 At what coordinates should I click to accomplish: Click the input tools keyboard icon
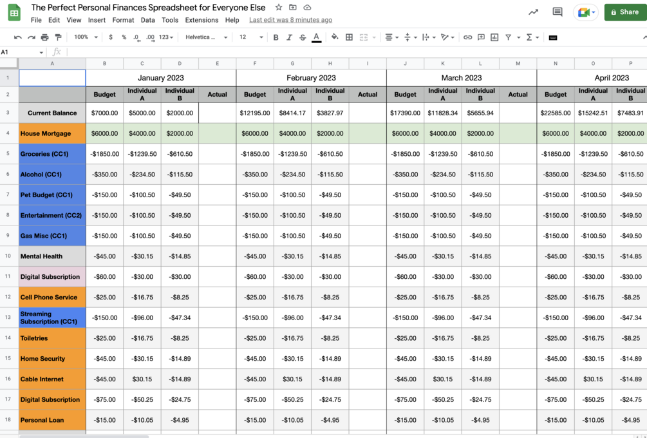(553, 37)
